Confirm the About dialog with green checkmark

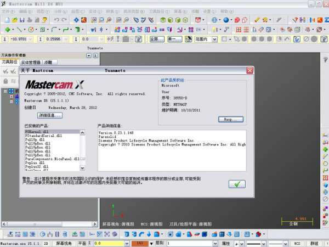point(237,184)
